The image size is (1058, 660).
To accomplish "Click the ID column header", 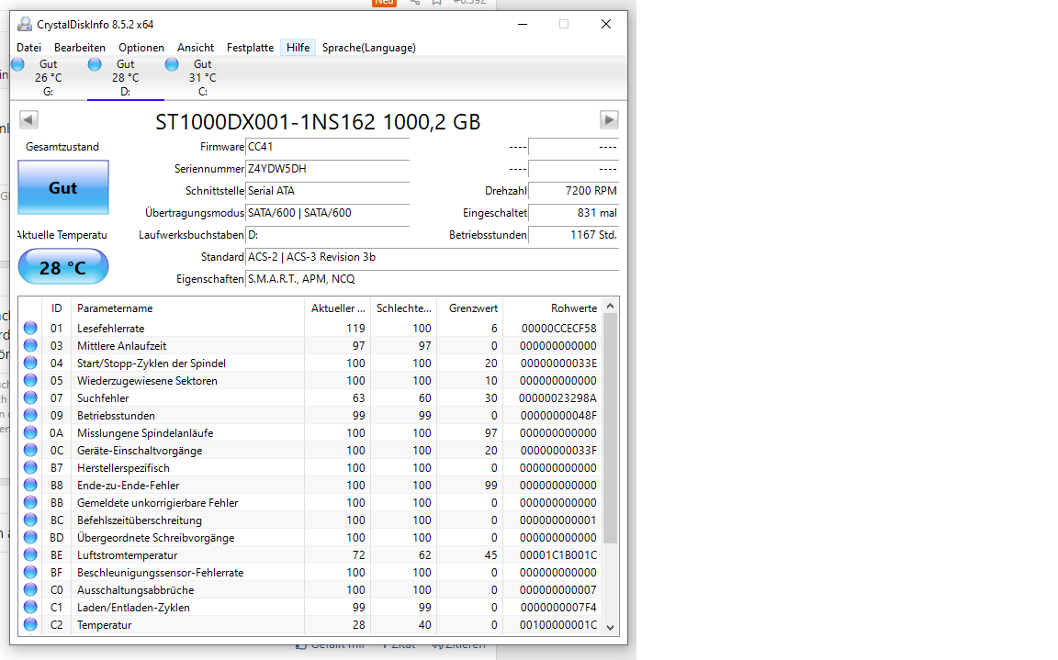I will [x=57, y=308].
